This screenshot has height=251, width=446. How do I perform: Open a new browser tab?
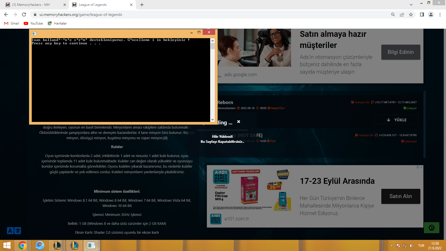pos(142,5)
